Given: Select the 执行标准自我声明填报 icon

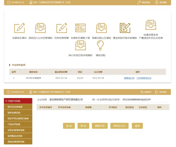Looking at the screenshot, I should click(80, 46).
